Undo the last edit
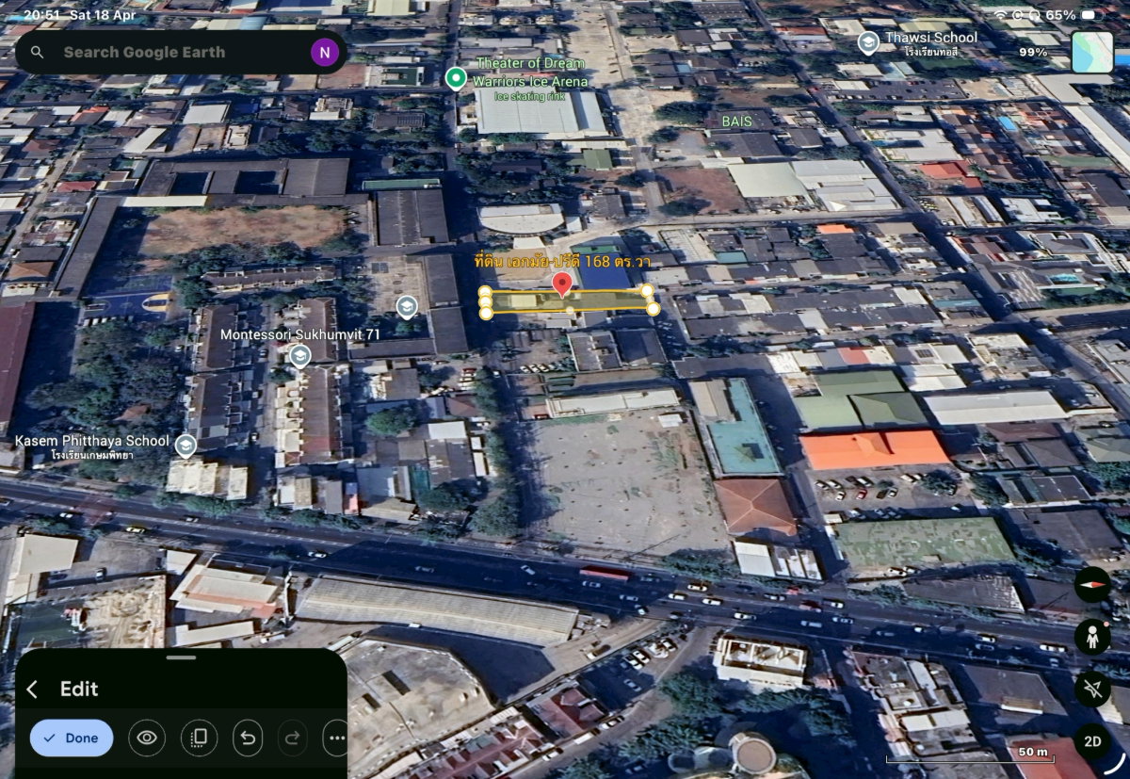 (248, 738)
